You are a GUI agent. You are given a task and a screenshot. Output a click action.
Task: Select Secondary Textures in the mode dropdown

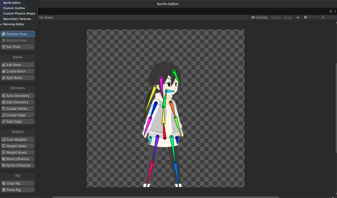(17, 19)
